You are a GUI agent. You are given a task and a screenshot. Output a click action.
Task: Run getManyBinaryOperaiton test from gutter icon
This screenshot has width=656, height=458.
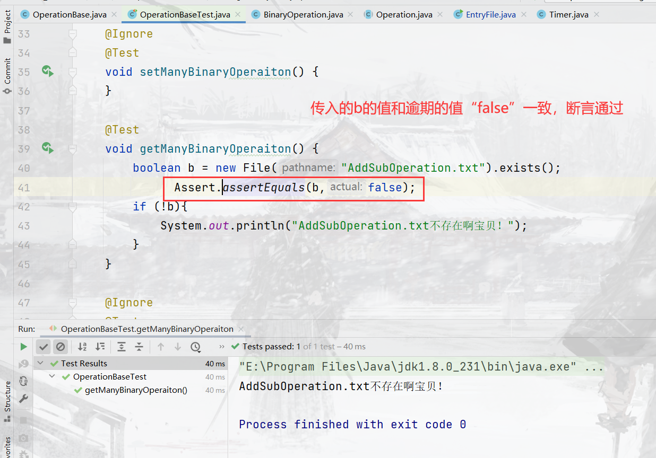point(48,148)
